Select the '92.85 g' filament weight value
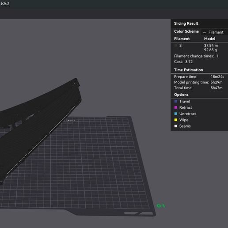228x228 pixels. 210,50
